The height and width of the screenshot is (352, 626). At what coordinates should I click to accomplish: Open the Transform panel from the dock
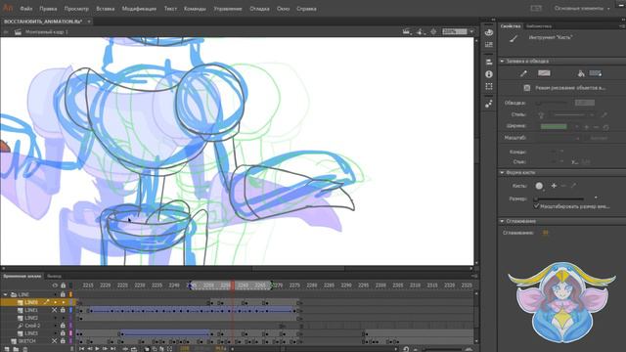pos(489,87)
